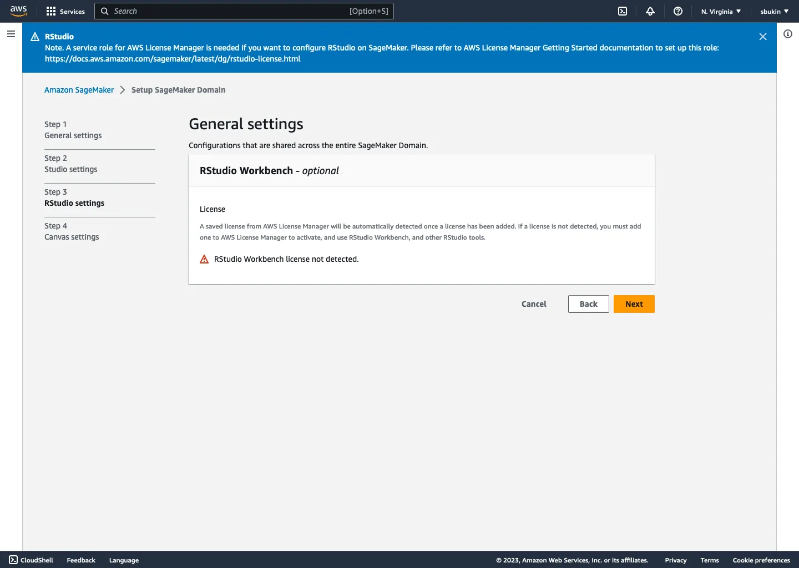Cancel the domain setup
Viewport: 799px width, 568px height.
pyautogui.click(x=534, y=304)
